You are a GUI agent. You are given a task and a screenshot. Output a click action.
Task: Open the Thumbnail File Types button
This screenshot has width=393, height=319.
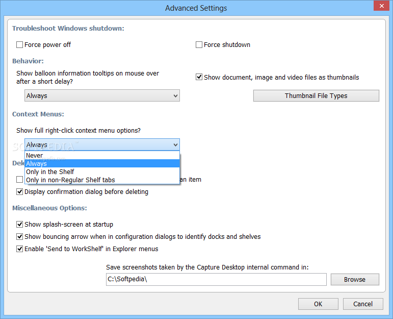pos(316,95)
